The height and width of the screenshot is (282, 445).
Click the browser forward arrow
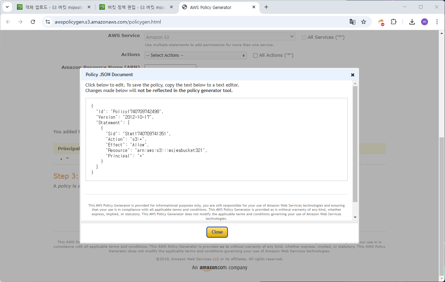20,22
